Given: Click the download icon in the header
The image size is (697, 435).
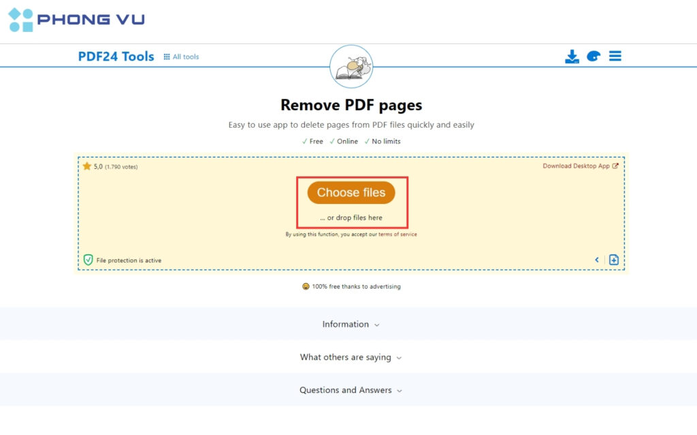Looking at the screenshot, I should click(572, 56).
